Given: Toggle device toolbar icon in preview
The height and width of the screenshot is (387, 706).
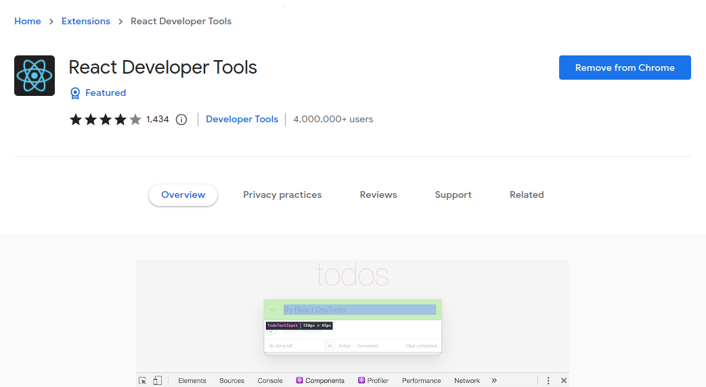Looking at the screenshot, I should point(157,381).
